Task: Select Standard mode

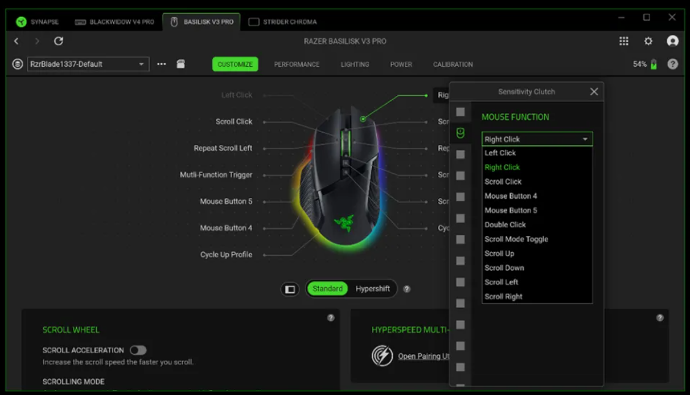Action: (x=327, y=289)
